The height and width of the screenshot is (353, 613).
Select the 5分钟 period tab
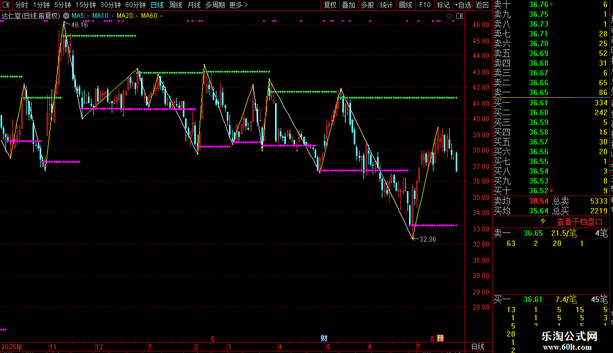coord(62,5)
